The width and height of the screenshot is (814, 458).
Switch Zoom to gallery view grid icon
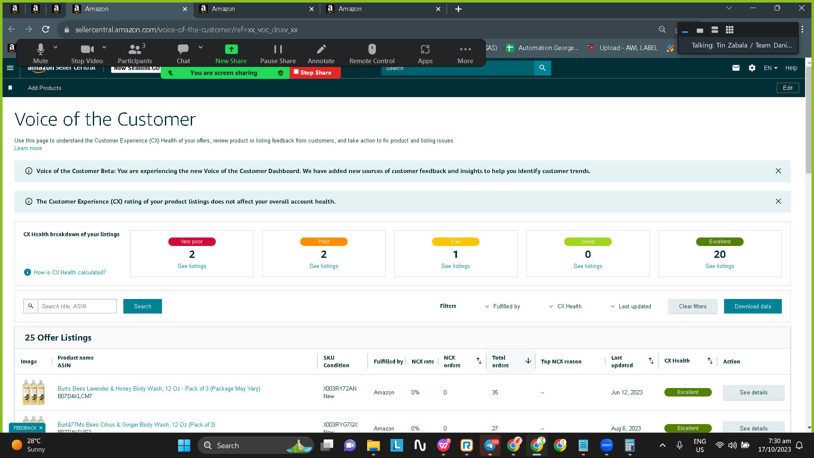730,30
